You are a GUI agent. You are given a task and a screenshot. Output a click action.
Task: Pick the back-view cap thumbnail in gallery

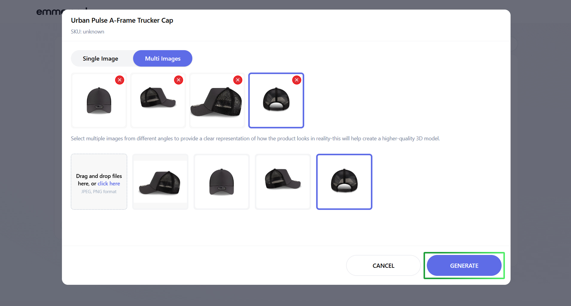pyautogui.click(x=344, y=182)
